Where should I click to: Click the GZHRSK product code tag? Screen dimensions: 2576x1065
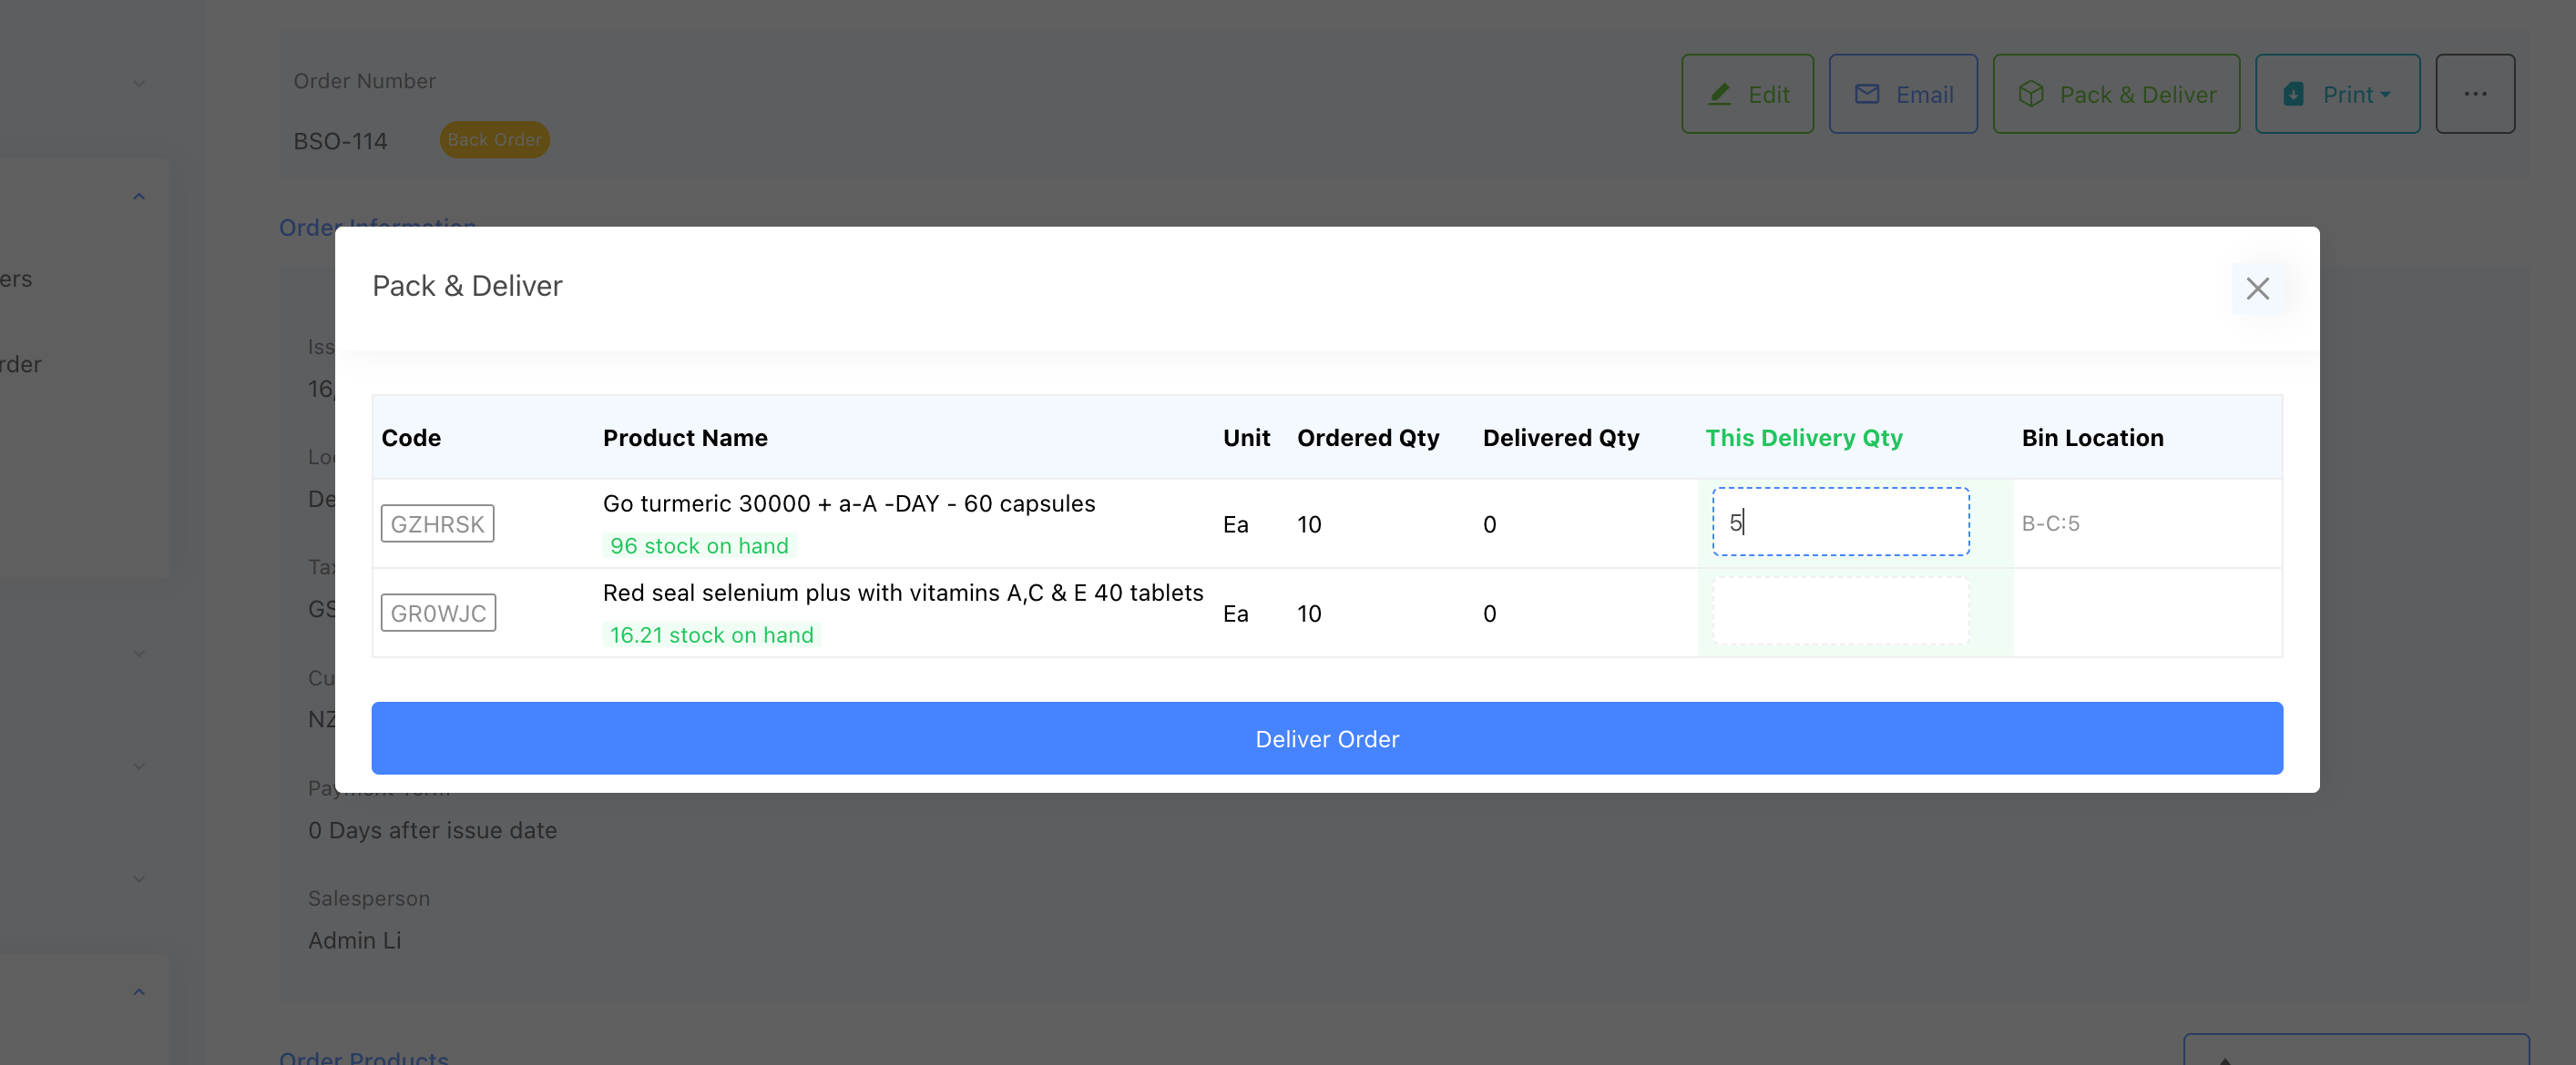437,523
